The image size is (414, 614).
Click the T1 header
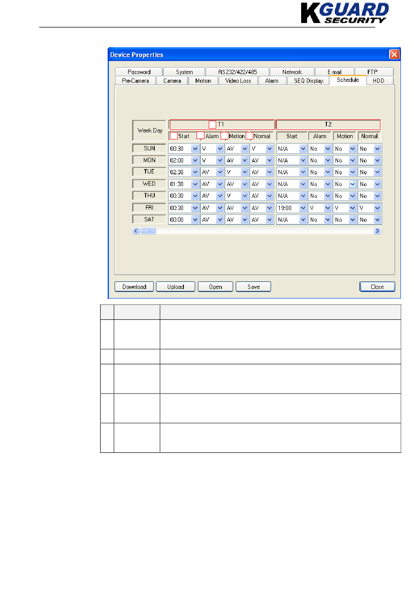222,125
